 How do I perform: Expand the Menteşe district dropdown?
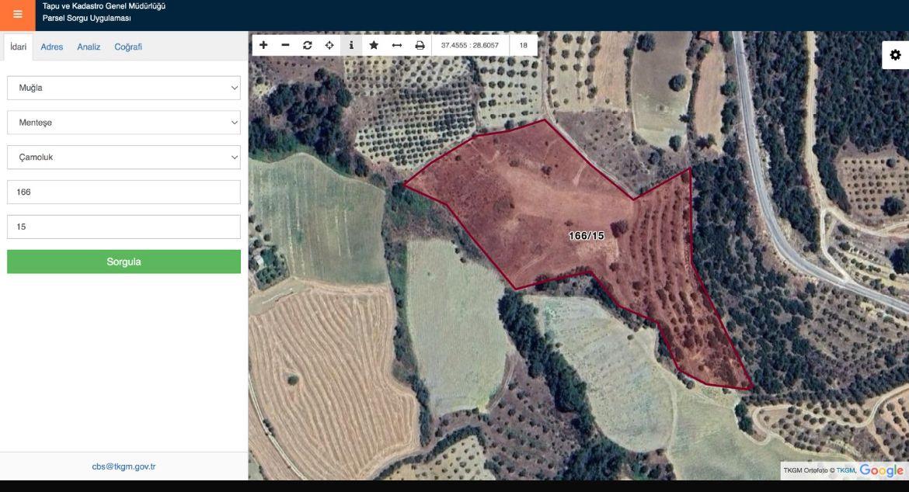[x=124, y=123]
